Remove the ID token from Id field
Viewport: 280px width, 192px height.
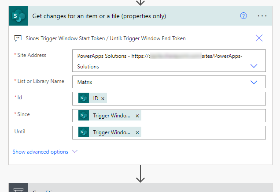coord(103,98)
